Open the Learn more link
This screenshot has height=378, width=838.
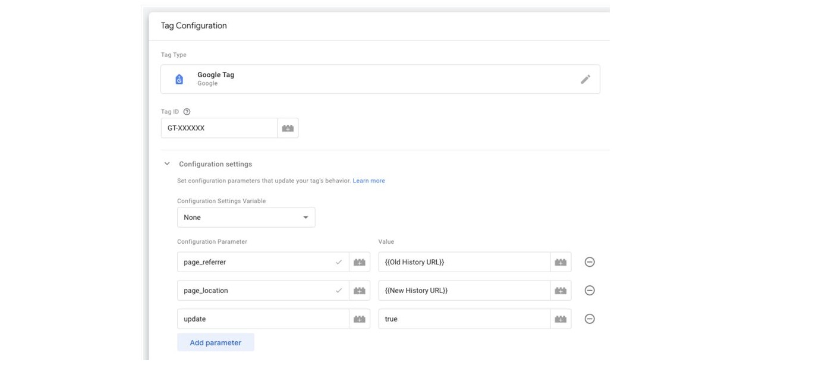[370, 180]
